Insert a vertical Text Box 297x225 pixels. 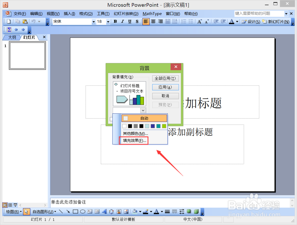click(x=97, y=212)
